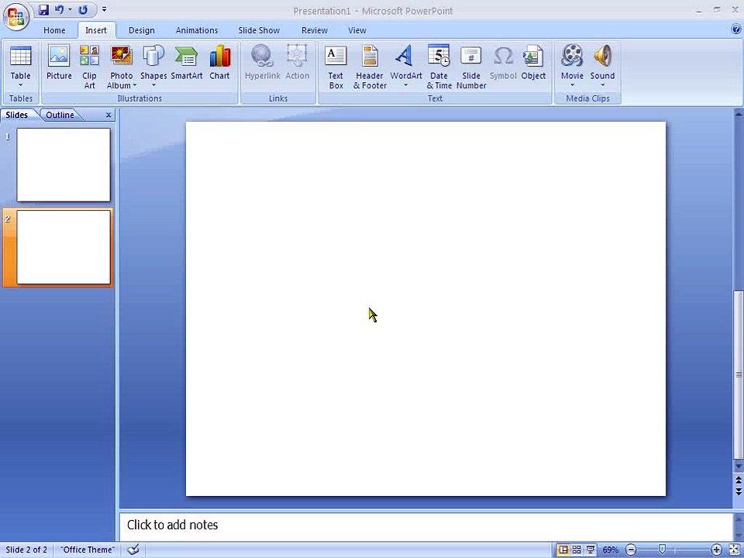Open the Slide Show tab
Viewport: 744px width, 558px height.
click(259, 30)
